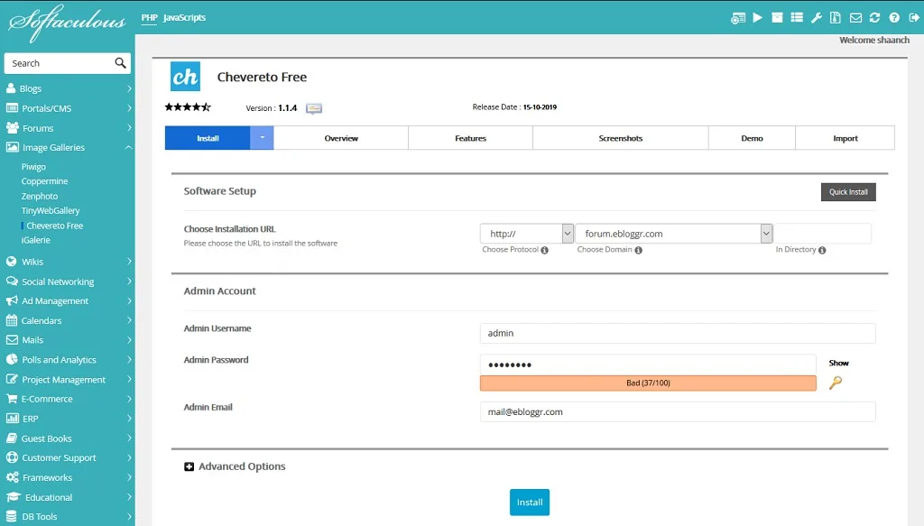Click info icon beside In Directory
This screenshot has width=924, height=526.
click(x=822, y=250)
